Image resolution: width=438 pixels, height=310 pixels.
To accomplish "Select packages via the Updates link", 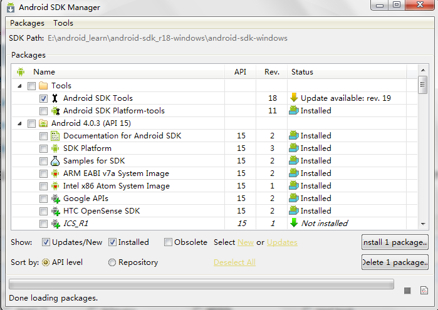I will coord(282,242).
